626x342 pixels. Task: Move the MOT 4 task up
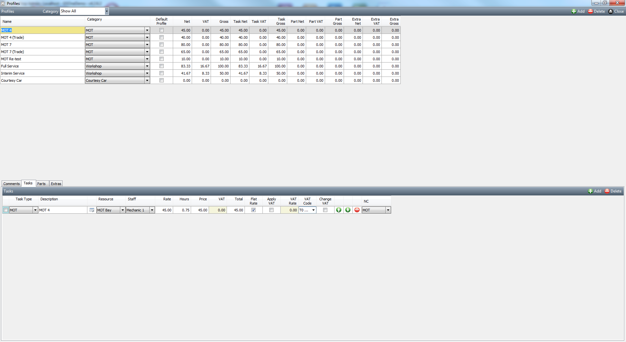click(339, 210)
